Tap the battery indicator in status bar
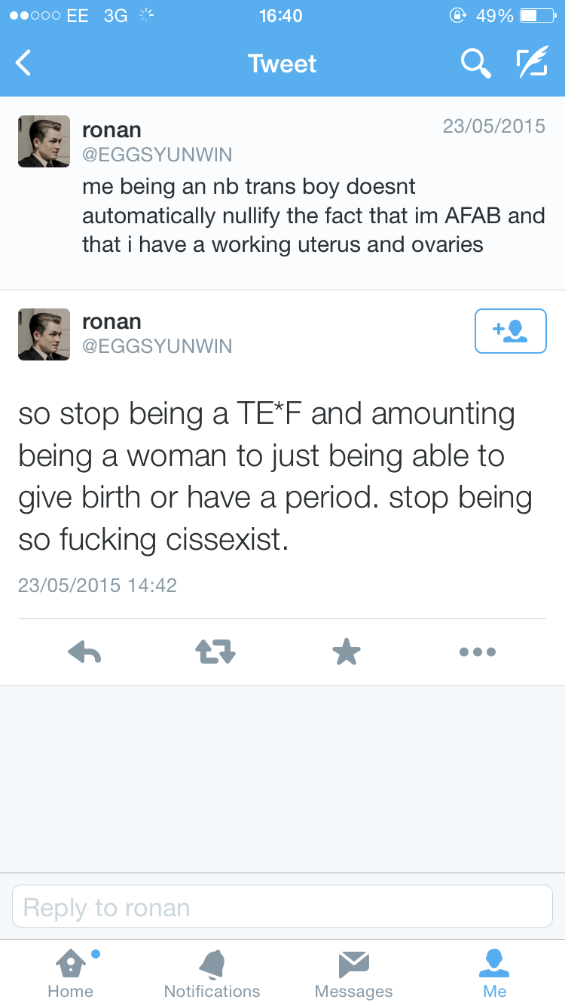Screen dimensions: 565x1006 click(536, 16)
